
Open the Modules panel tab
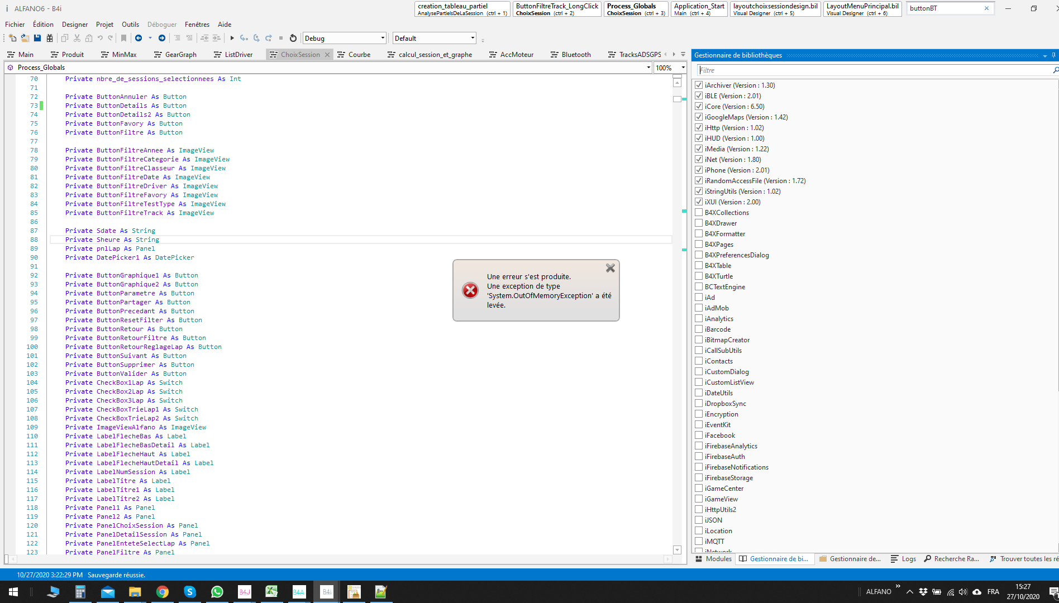(714, 558)
